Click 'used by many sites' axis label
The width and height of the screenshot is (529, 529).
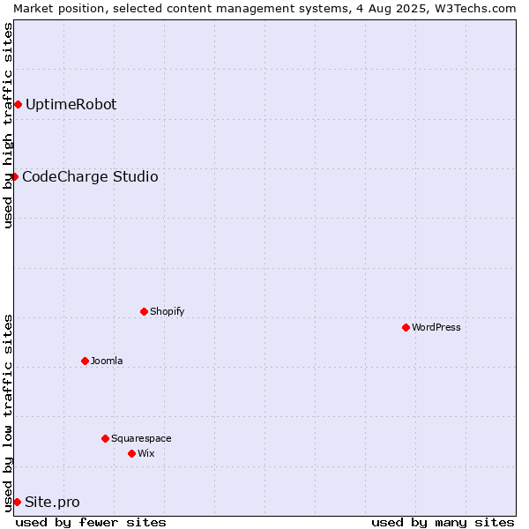[x=443, y=523]
